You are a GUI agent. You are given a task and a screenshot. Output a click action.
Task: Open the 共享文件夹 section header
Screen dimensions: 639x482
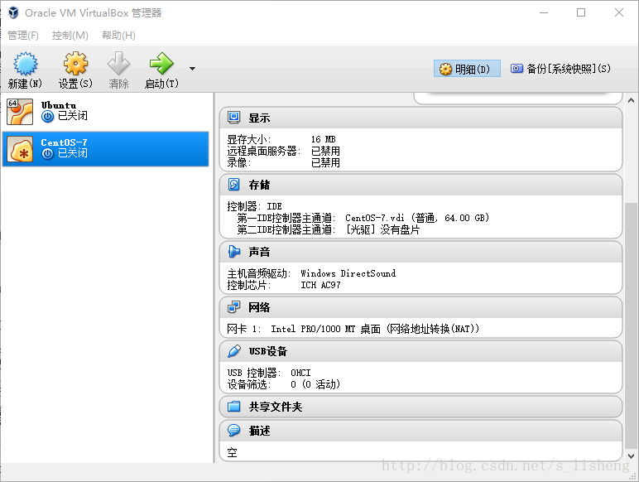(420, 407)
